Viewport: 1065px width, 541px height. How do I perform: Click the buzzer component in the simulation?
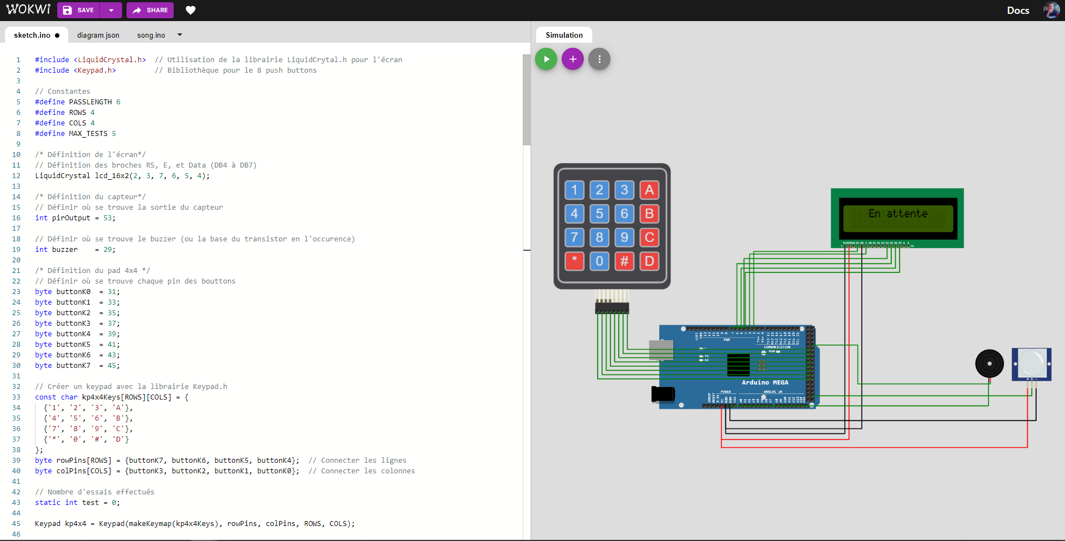pyautogui.click(x=990, y=363)
